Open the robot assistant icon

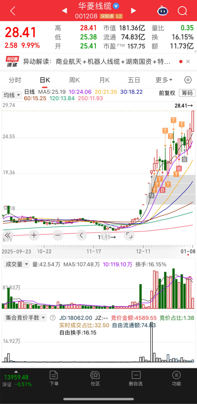[x=163, y=11]
